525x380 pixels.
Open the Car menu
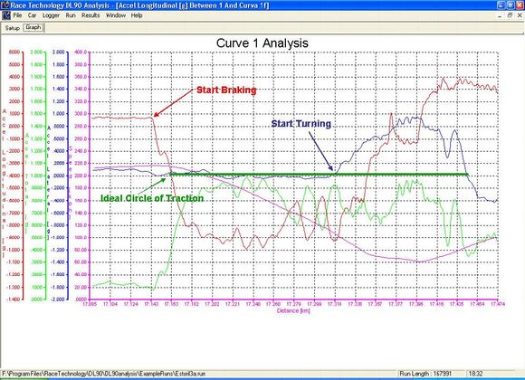tap(33, 15)
